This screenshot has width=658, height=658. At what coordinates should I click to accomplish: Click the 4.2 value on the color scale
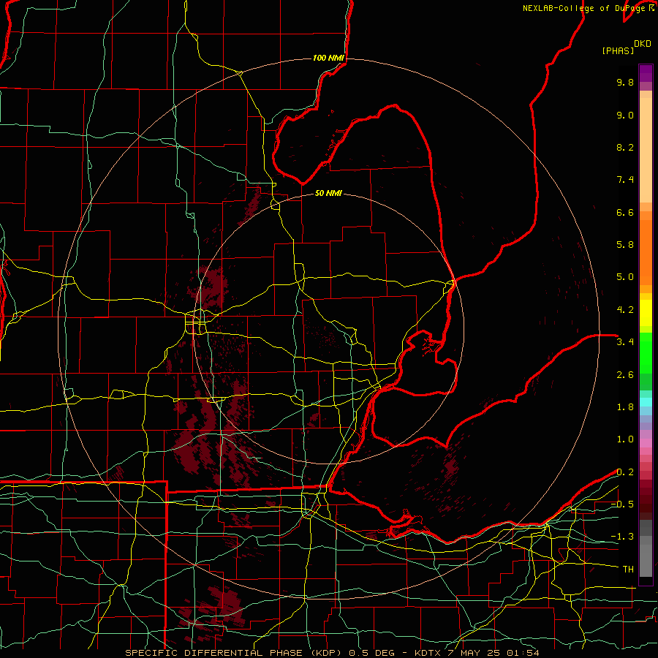[625, 310]
